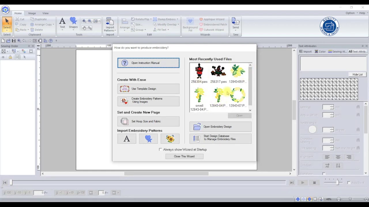Open the Color tab in right panel
Viewport: 369px width, 207px height.
tap(320, 51)
